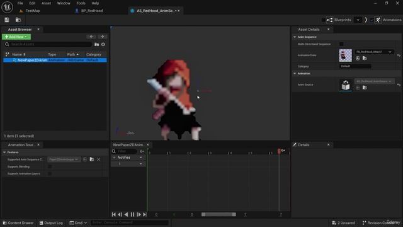Open the Content Drawer

tap(18, 223)
